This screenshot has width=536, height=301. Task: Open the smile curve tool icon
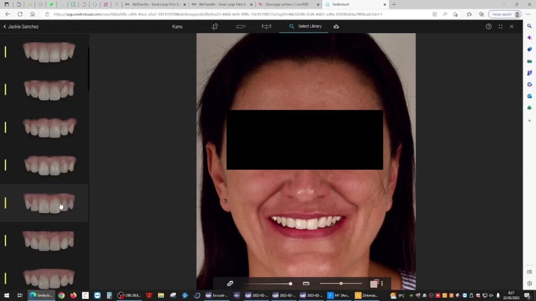click(266, 26)
